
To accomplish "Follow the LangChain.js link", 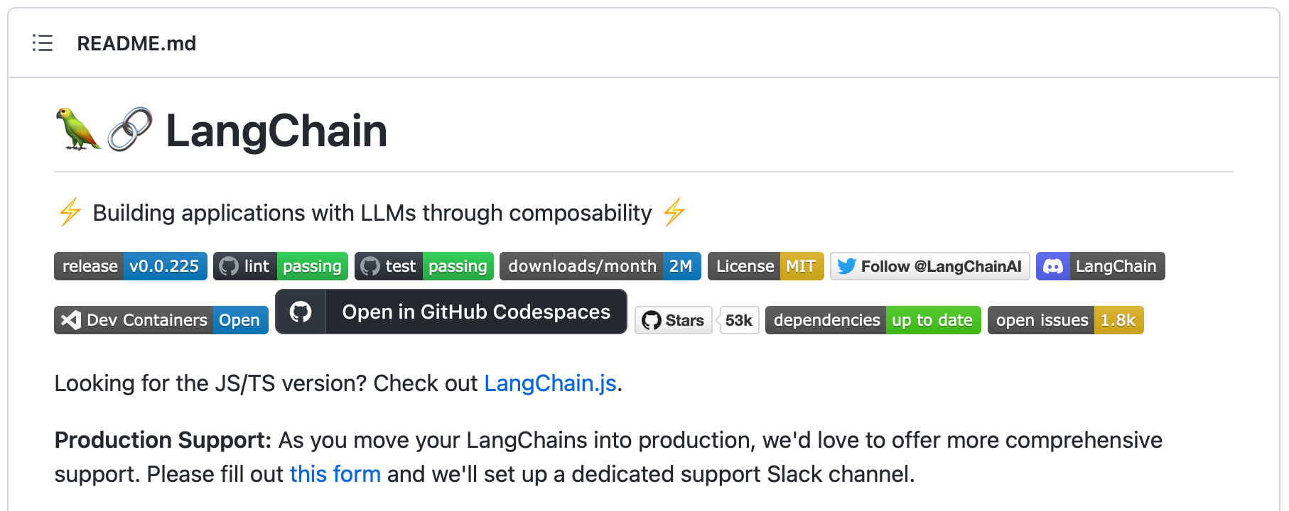I will [x=550, y=383].
